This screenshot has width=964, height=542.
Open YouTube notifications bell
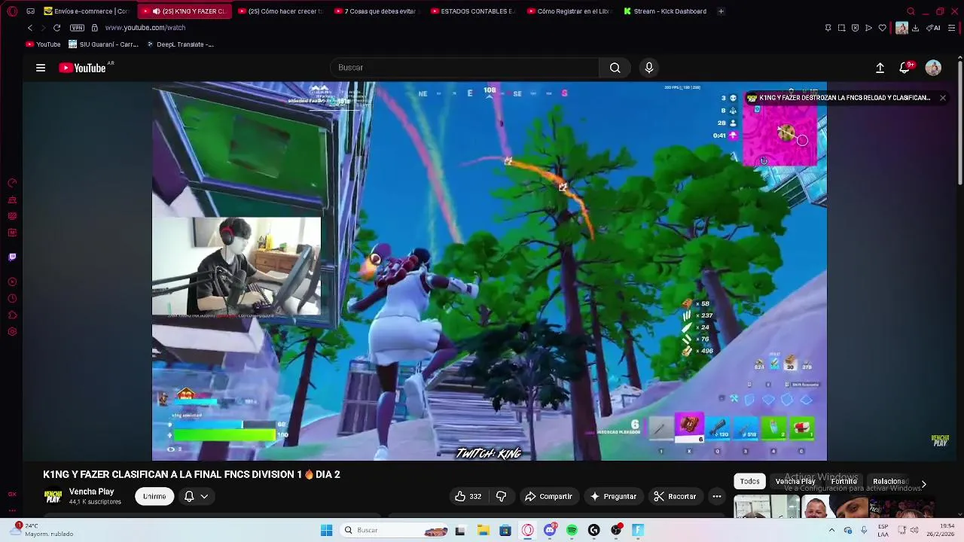[x=905, y=68]
